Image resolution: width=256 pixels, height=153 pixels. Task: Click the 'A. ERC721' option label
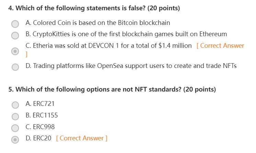pos(40,104)
